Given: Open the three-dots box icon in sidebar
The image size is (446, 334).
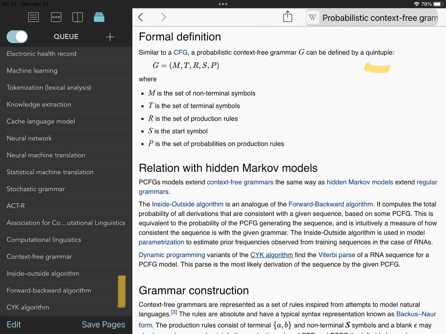Looking at the screenshot, I should (x=56, y=17).
